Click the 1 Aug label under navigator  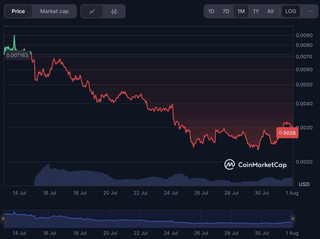click(x=292, y=233)
